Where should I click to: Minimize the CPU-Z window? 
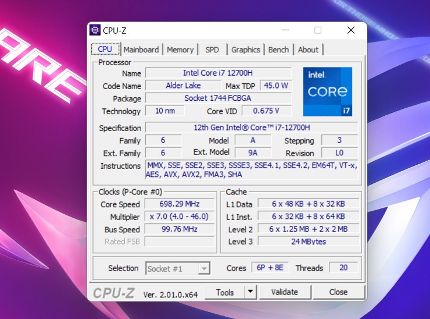tap(286, 30)
